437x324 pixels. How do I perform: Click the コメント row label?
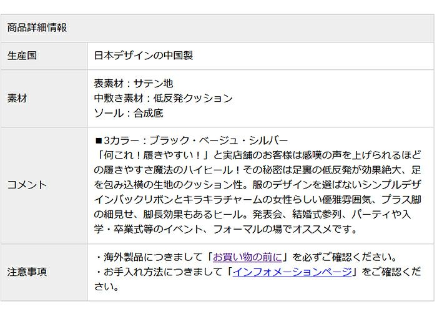[x=27, y=185]
